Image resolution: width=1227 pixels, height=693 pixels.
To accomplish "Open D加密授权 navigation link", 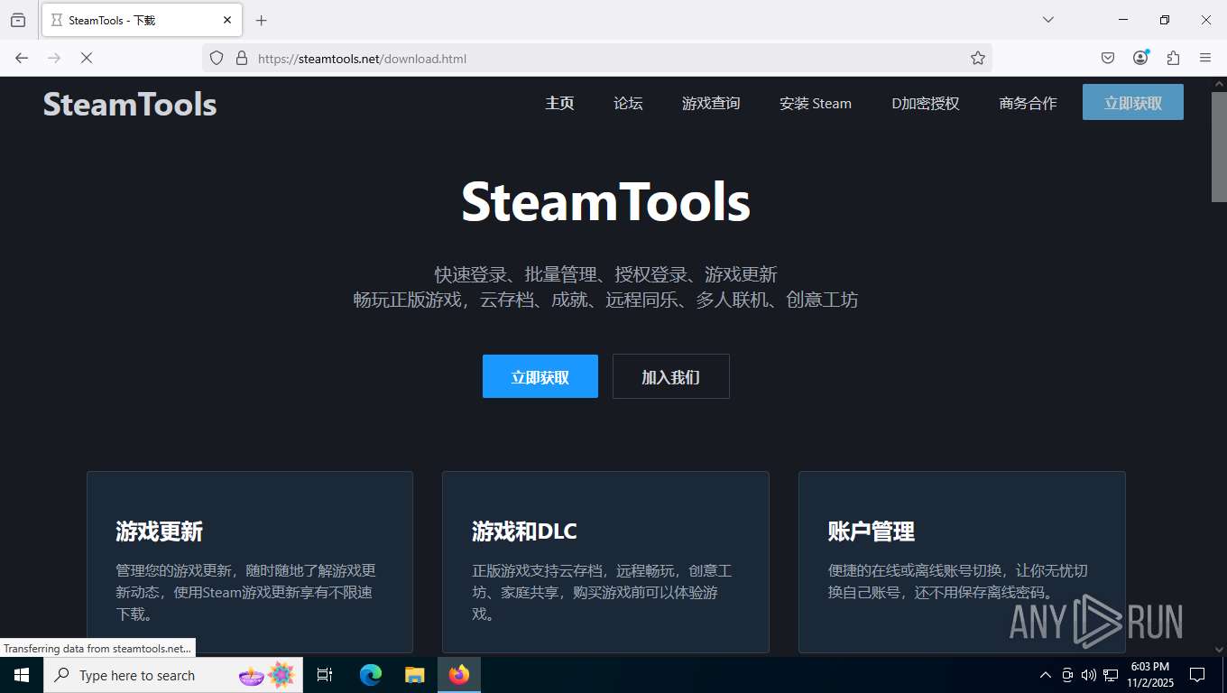I will point(926,103).
